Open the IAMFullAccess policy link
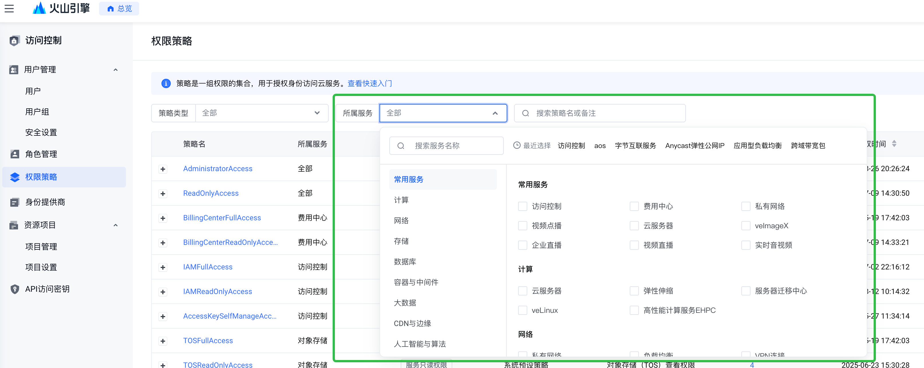This screenshot has width=924, height=368. [x=208, y=267]
